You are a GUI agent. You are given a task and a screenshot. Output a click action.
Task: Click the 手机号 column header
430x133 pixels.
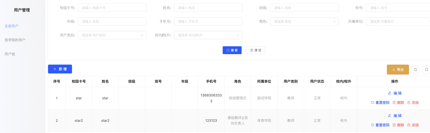coord(211,82)
